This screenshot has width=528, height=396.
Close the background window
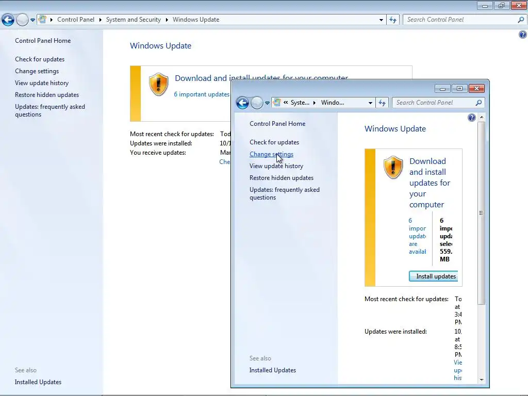[519, 5]
